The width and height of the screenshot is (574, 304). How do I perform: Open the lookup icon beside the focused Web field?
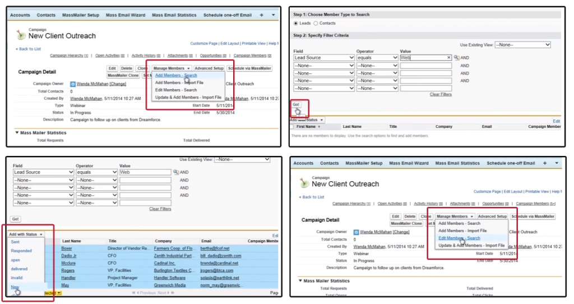[x=456, y=58]
